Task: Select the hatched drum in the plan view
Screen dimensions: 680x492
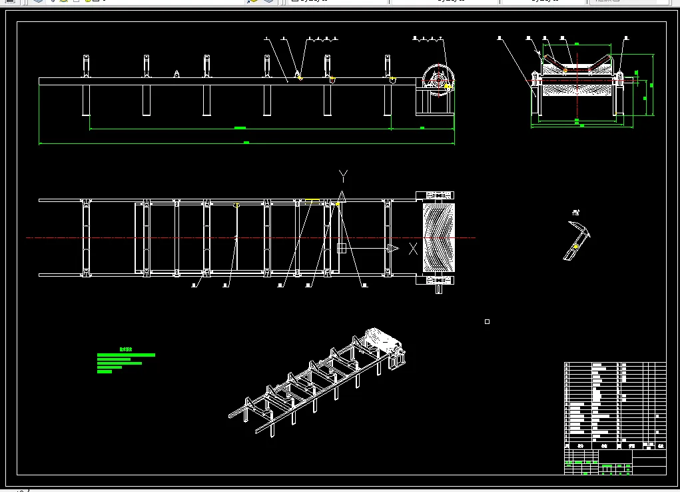Action: (438, 237)
